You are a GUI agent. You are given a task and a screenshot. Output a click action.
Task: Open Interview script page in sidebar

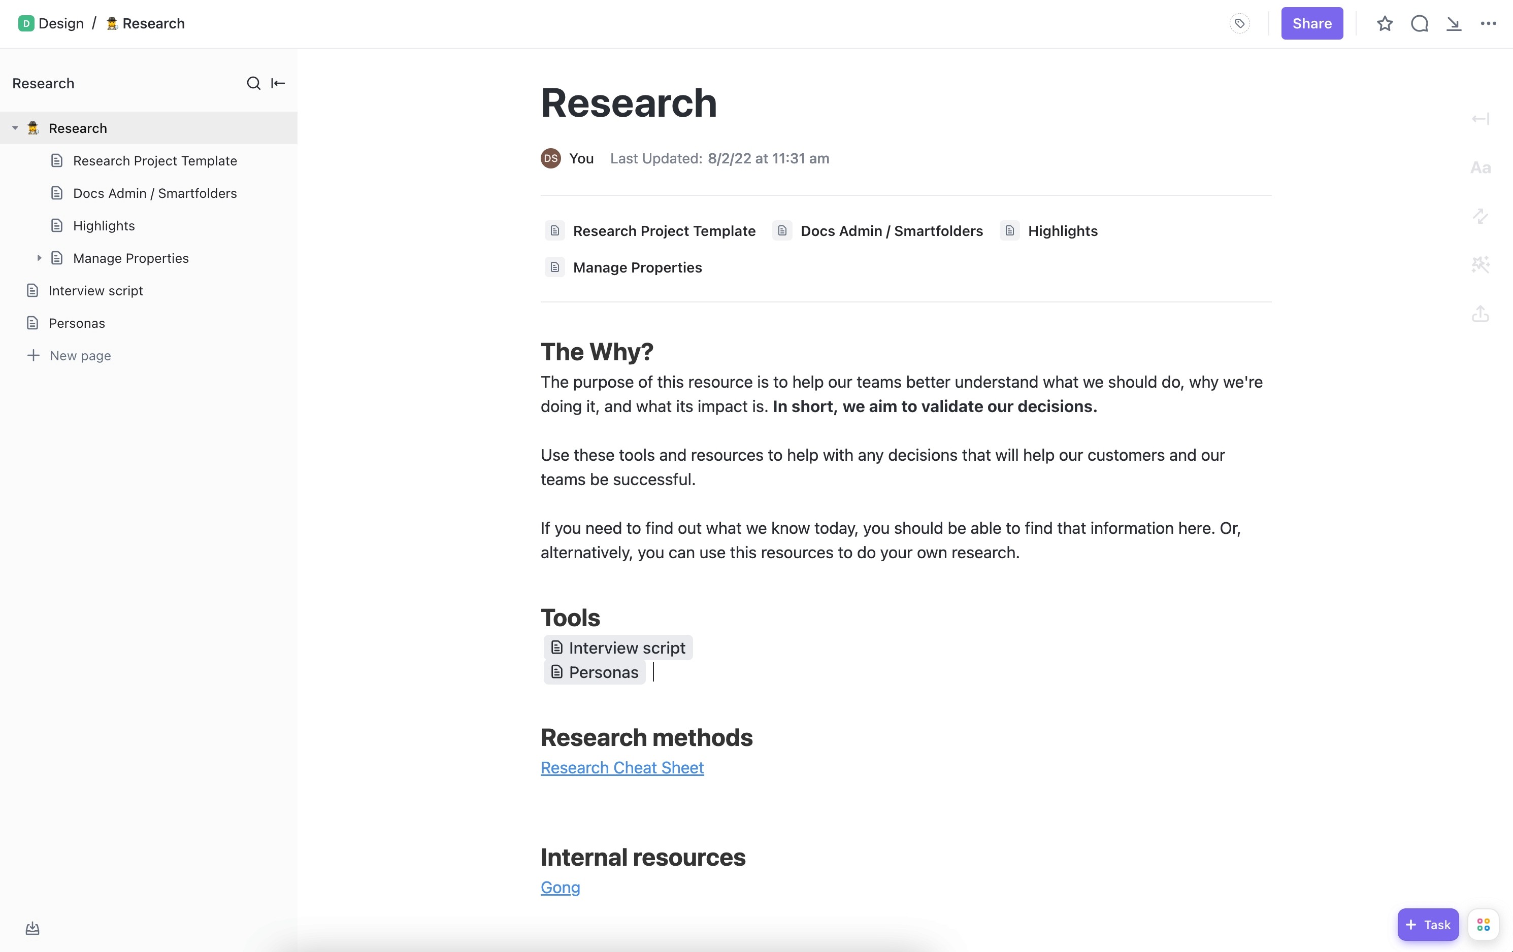point(95,291)
